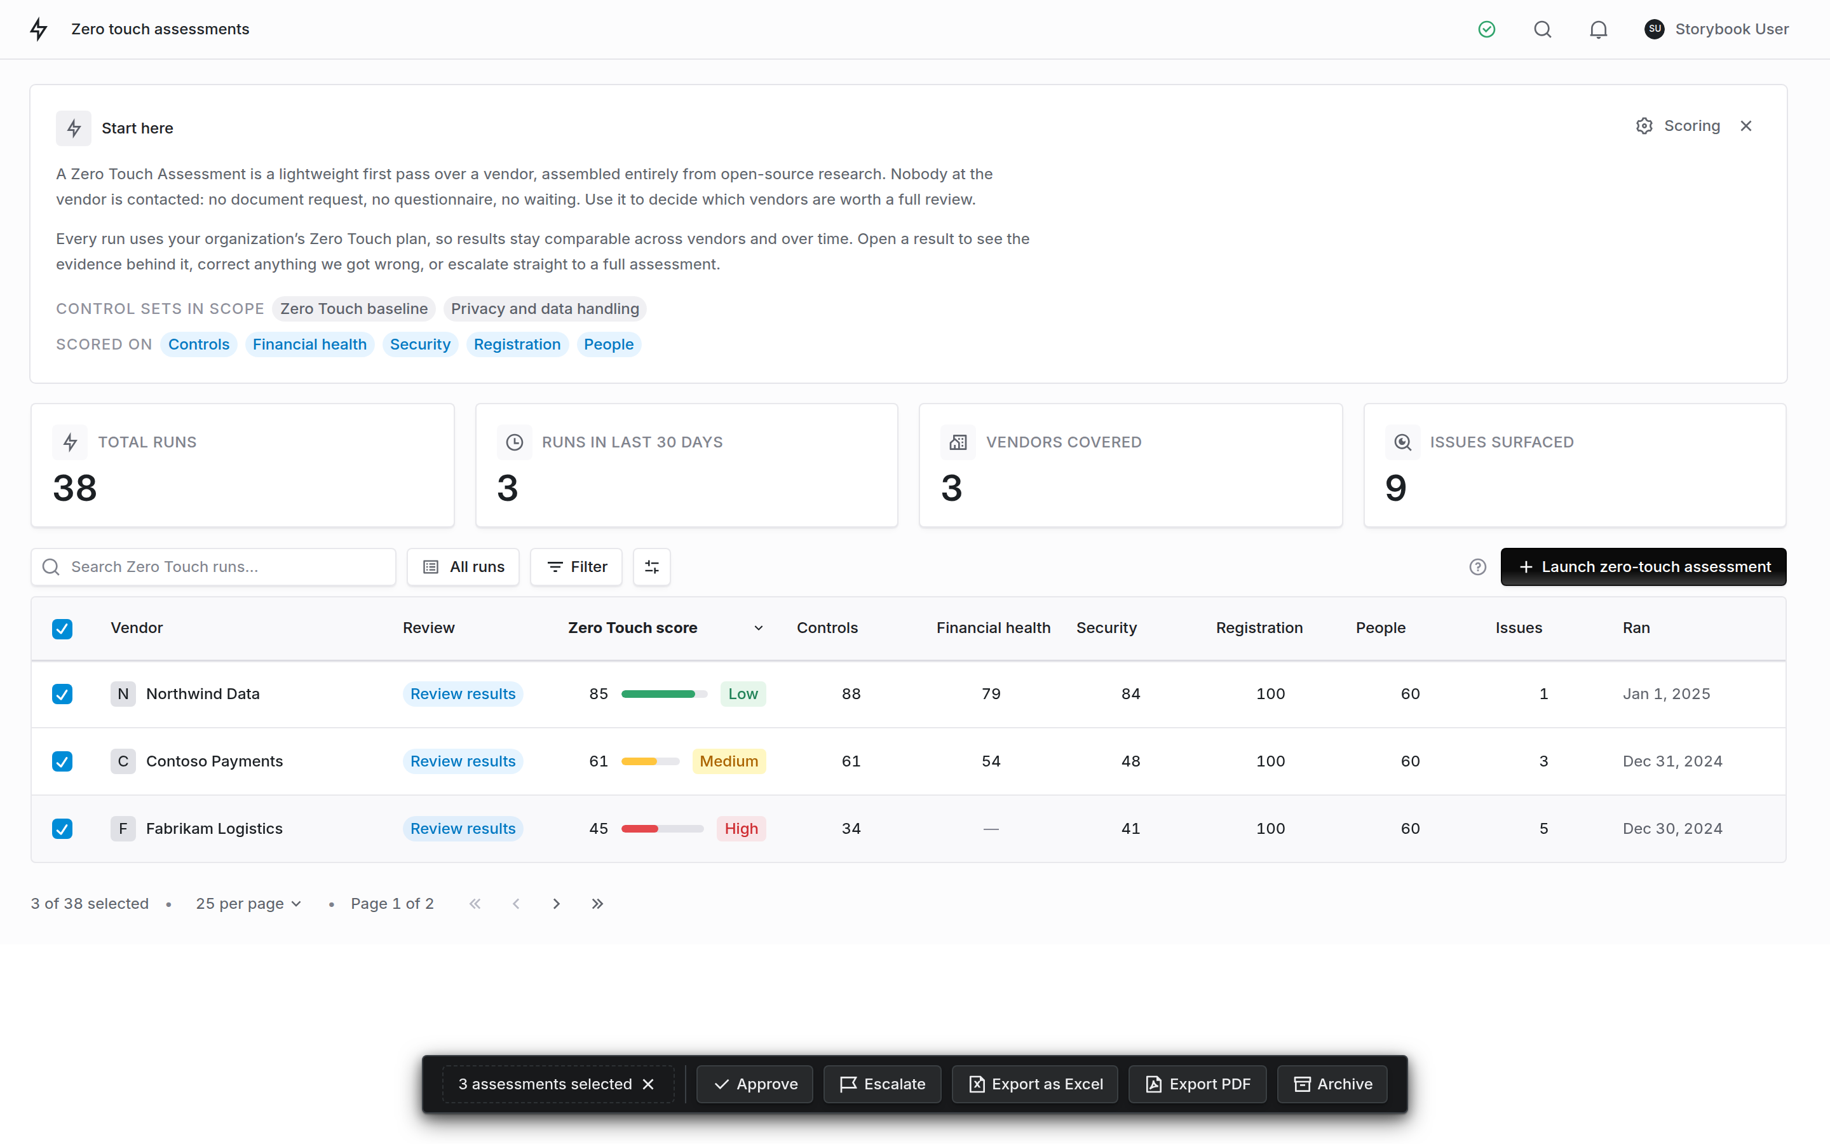
Task: Click the Runs in Last 30 Days clock icon
Action: click(514, 442)
